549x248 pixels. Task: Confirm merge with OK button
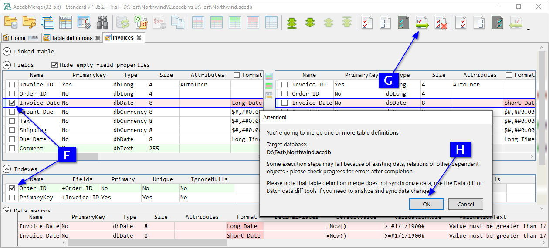coord(427,204)
